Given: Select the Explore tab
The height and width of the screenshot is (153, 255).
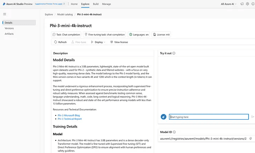Looking at the screenshot, I should point(85,4).
